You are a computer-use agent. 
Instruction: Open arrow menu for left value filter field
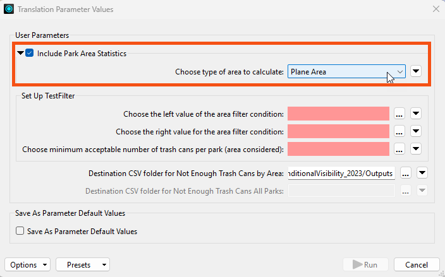pos(416,114)
